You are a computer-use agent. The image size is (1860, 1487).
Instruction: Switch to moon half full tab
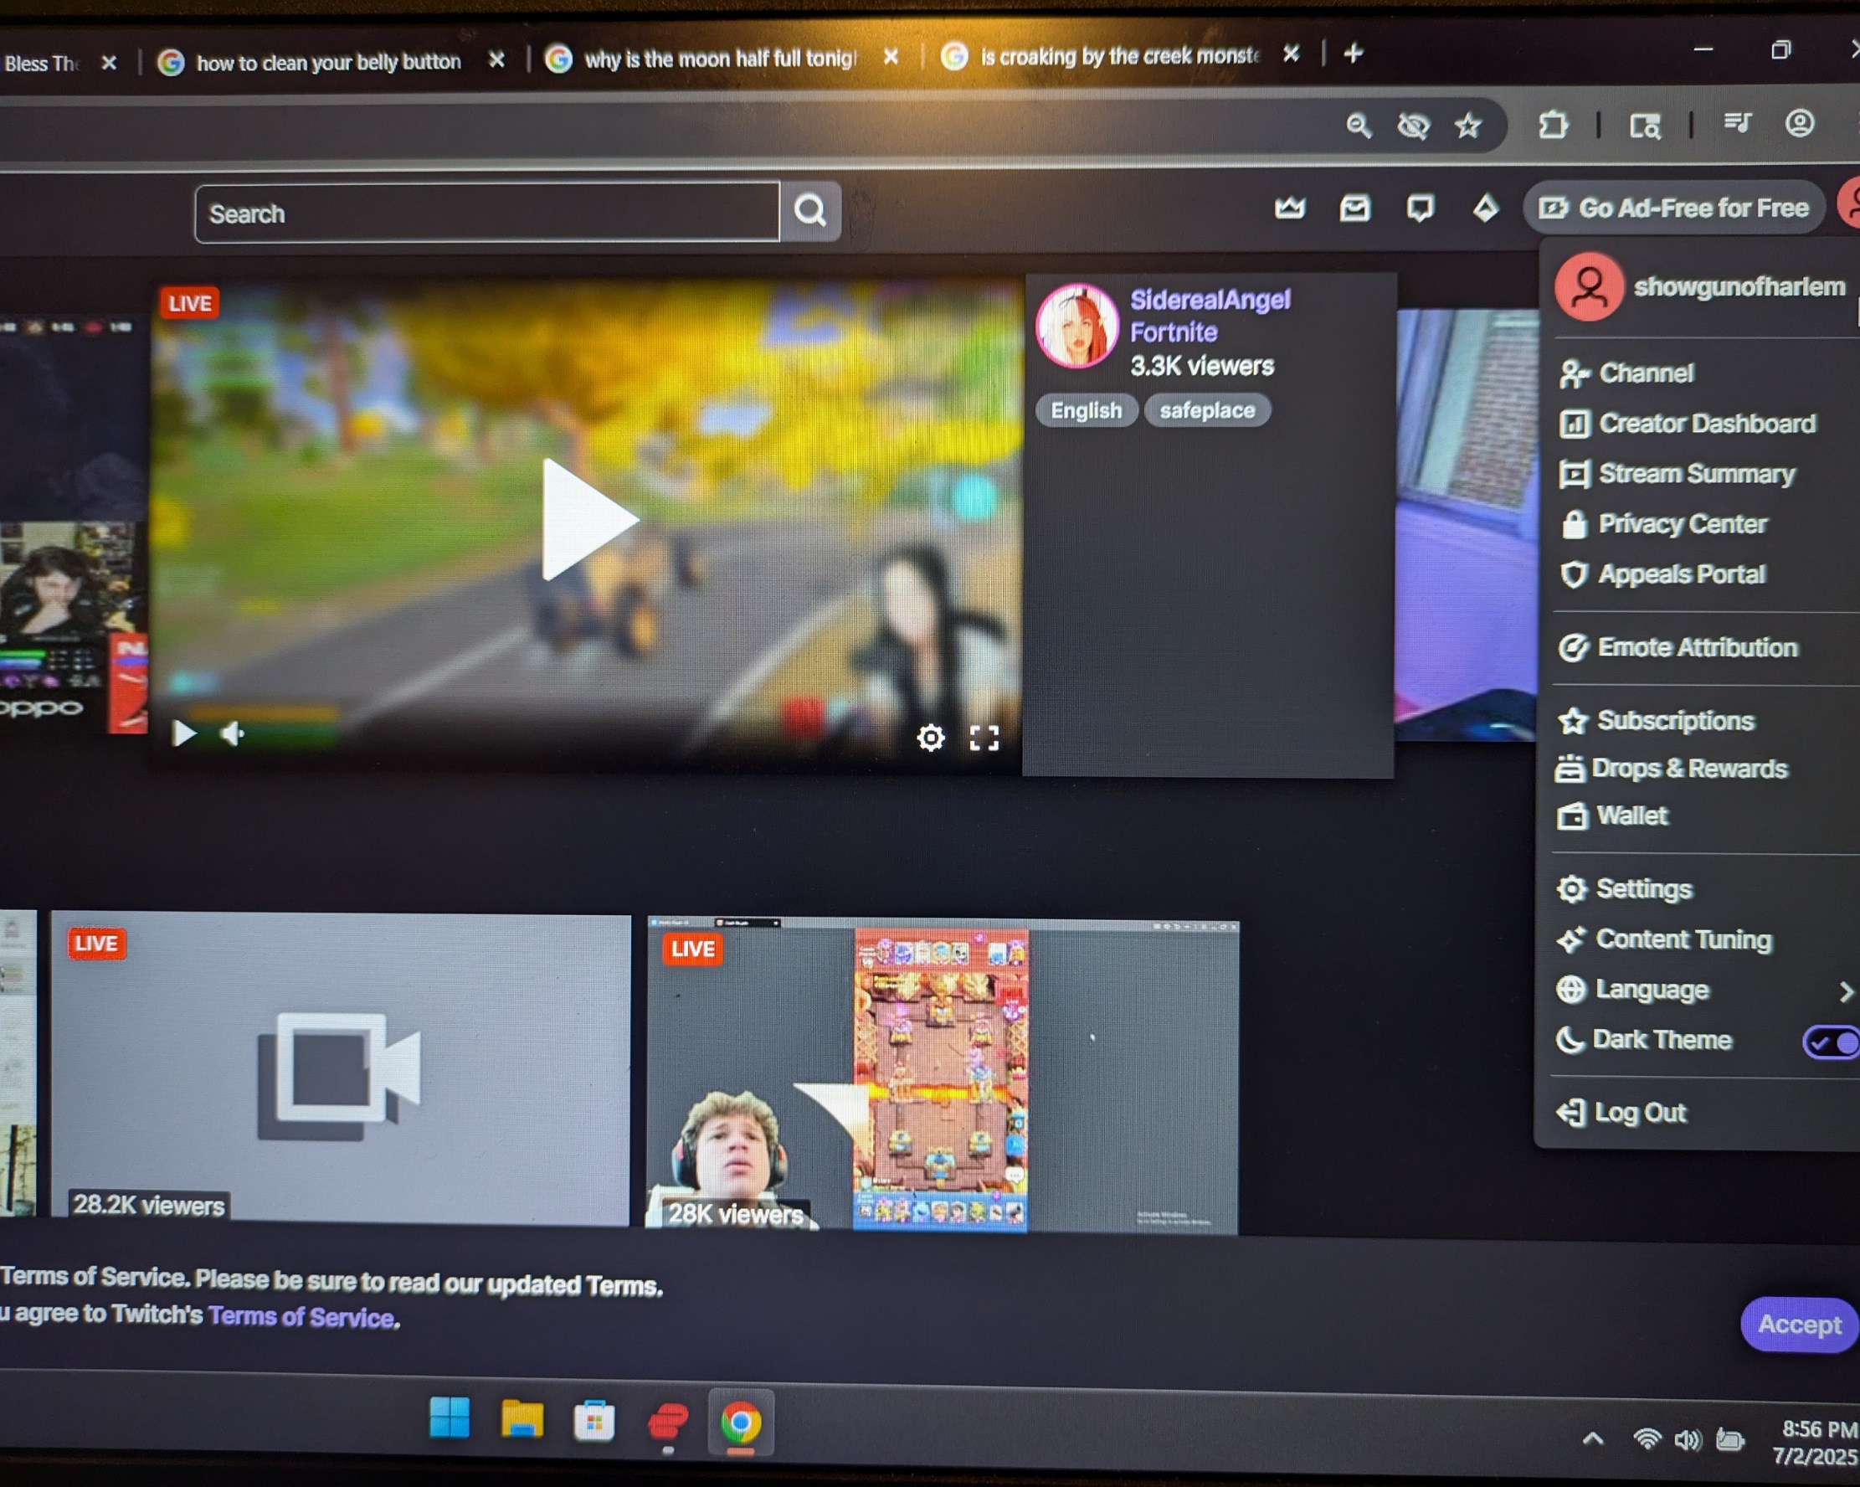coord(721,59)
